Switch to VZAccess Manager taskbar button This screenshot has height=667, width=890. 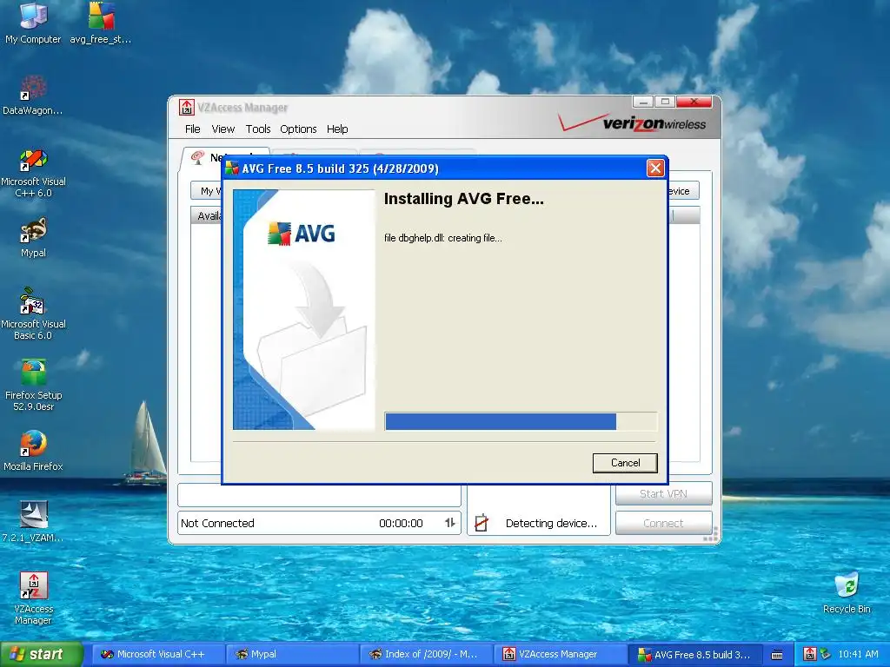click(x=561, y=654)
